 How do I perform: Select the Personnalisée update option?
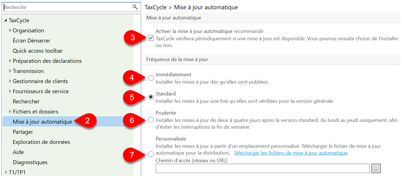pos(151,154)
